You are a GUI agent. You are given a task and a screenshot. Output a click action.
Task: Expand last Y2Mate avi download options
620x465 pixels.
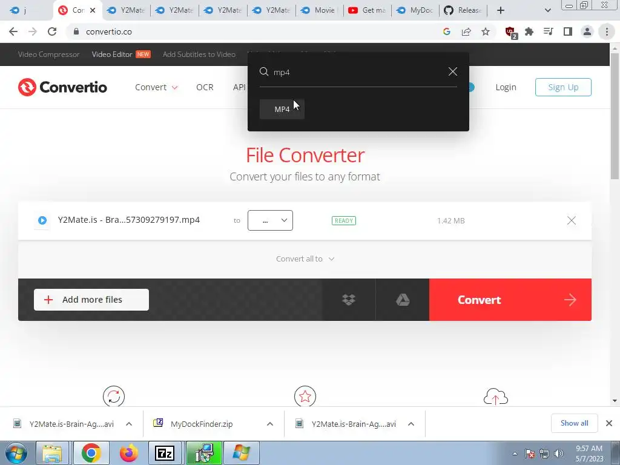click(411, 424)
